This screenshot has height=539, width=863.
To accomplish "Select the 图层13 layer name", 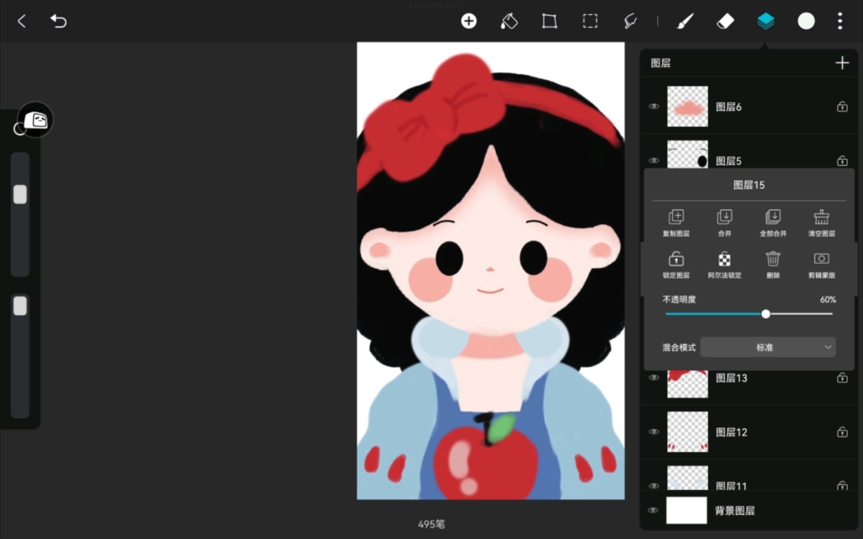I will 732,378.
